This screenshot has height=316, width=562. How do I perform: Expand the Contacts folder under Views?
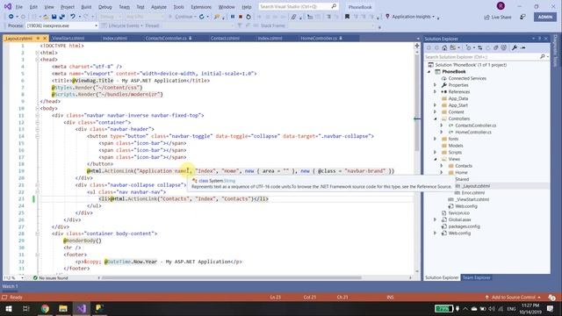[442, 166]
